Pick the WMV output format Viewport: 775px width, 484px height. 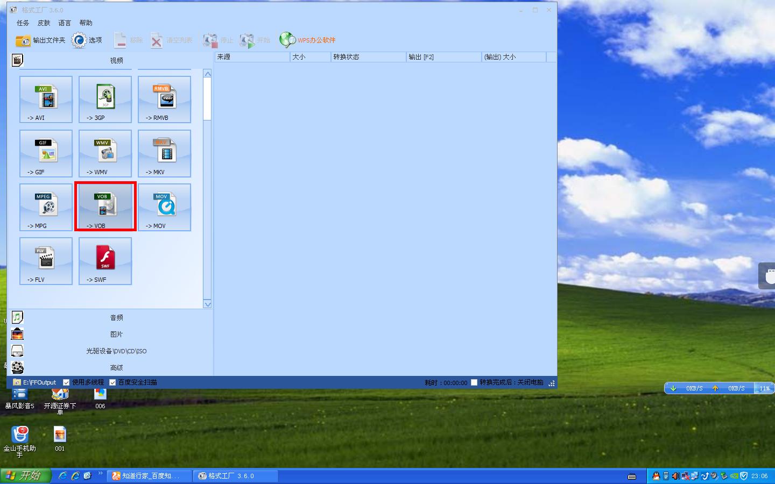105,153
